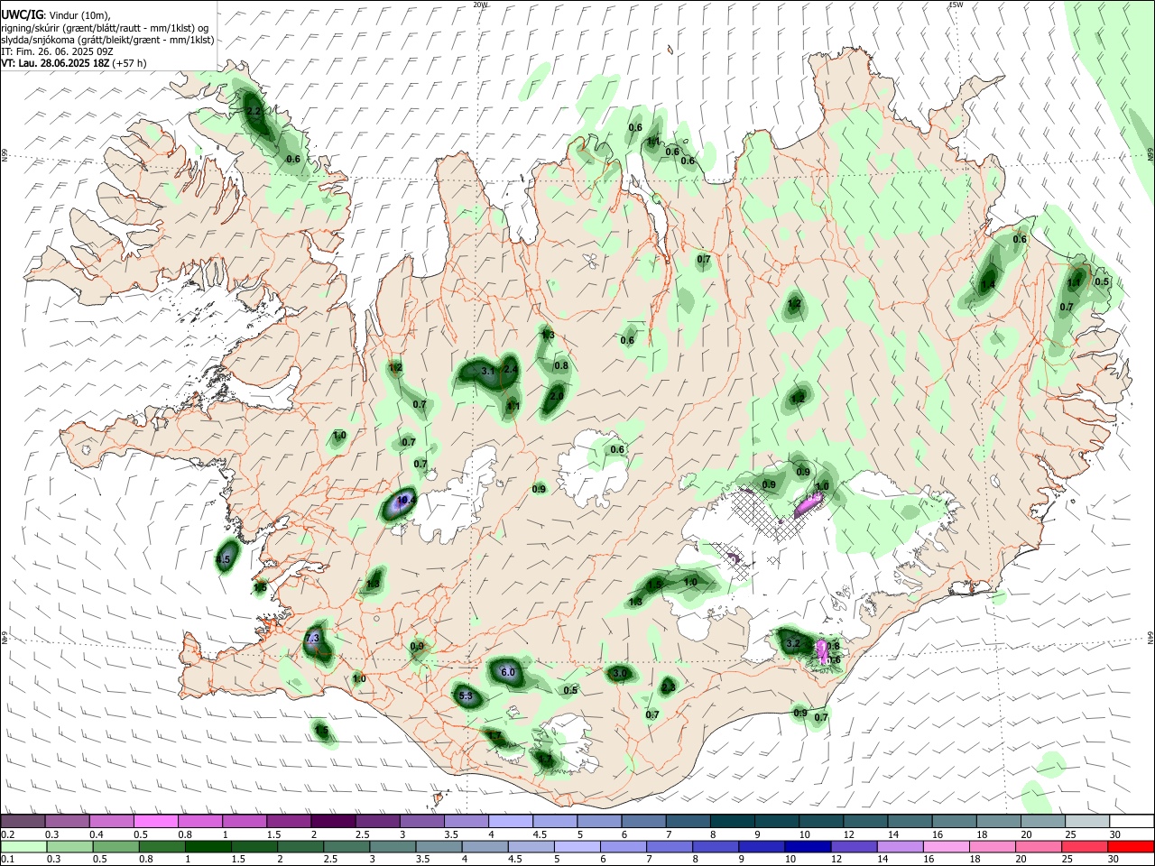Pick the upper row swatch labelled 1.5
1155x866 pixels.
tap(289, 822)
